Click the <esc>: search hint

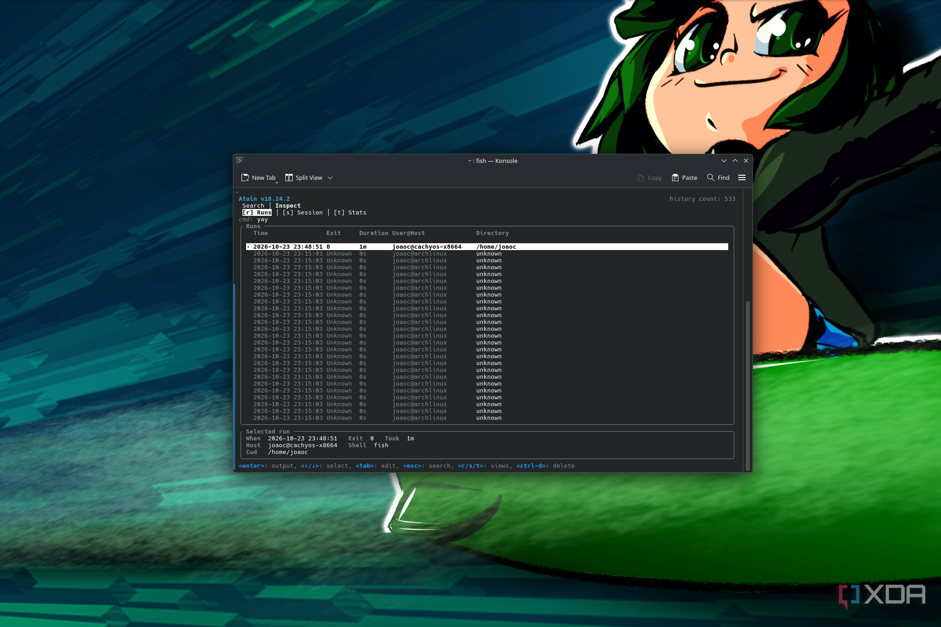click(x=427, y=466)
